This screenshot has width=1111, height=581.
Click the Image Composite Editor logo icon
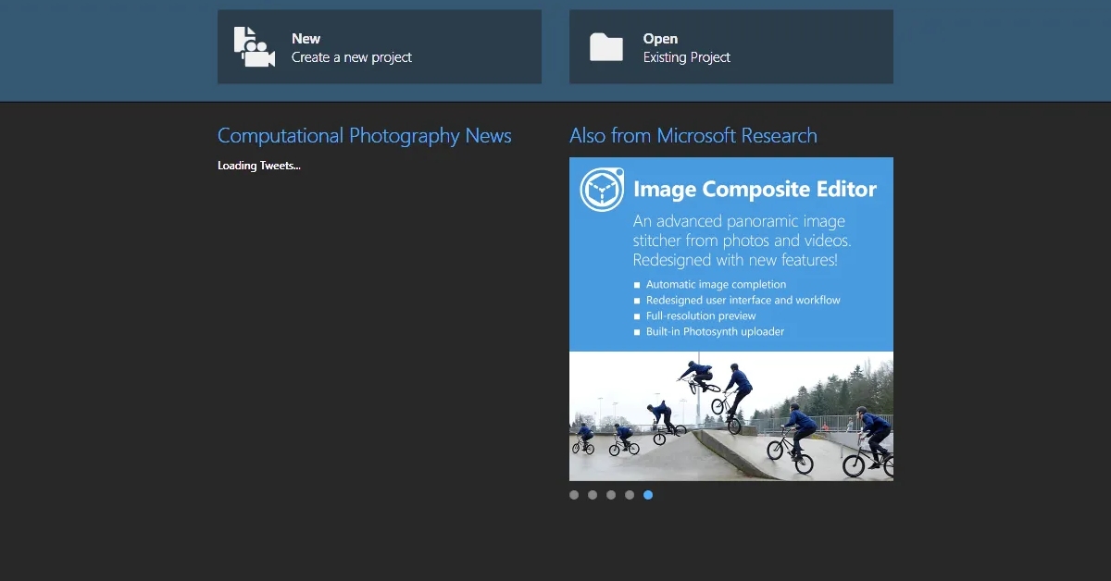602,190
